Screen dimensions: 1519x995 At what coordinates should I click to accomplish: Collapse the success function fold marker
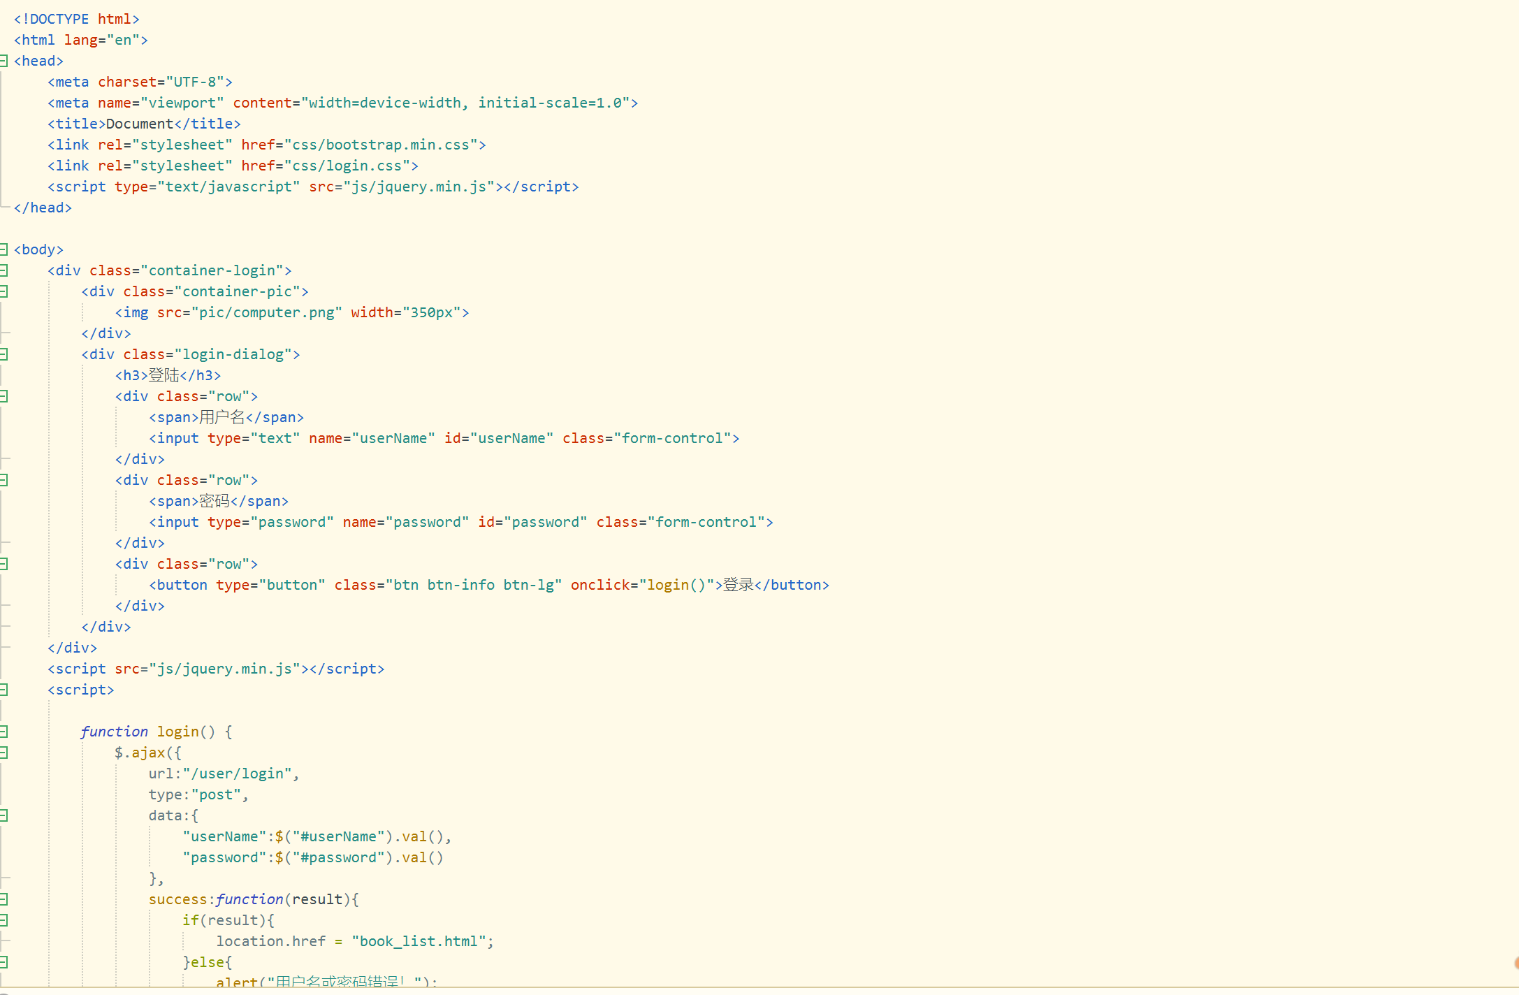pyautogui.click(x=3, y=899)
